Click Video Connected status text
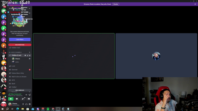198x111 pixels. pos(16,94)
